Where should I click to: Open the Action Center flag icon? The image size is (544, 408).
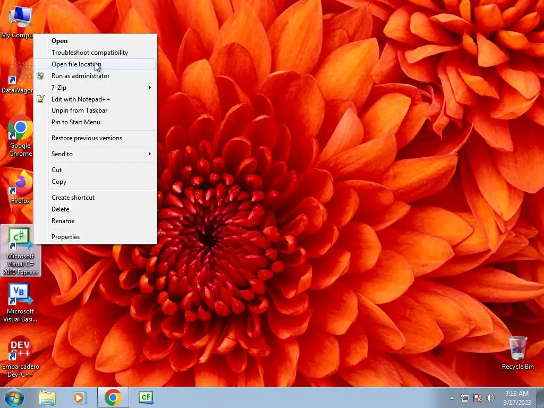coord(478,398)
